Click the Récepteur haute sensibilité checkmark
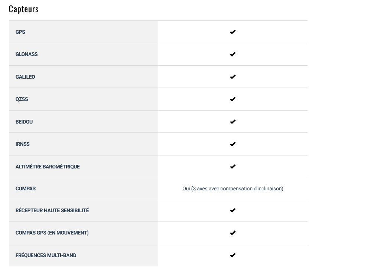The height and width of the screenshot is (269, 371). pyautogui.click(x=232, y=210)
